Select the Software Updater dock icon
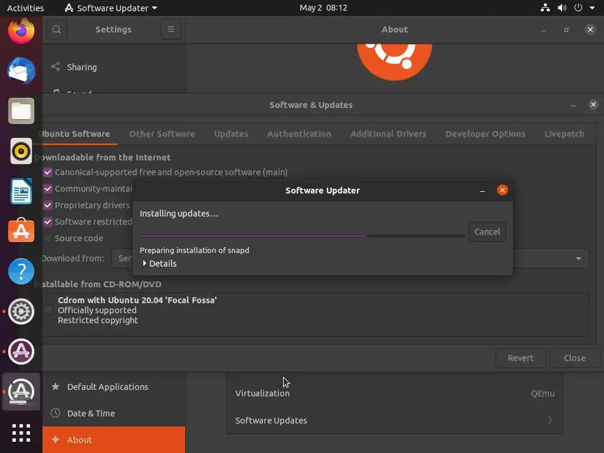Image resolution: width=604 pixels, height=453 pixels. (21, 392)
